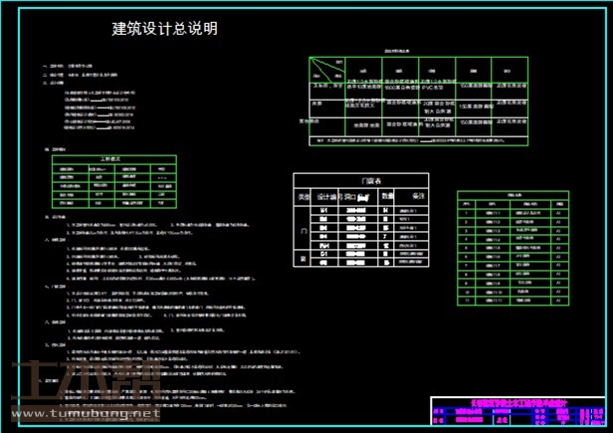Click the 建筑设计总说明 title text
The image size is (613, 433).
pyautogui.click(x=165, y=29)
